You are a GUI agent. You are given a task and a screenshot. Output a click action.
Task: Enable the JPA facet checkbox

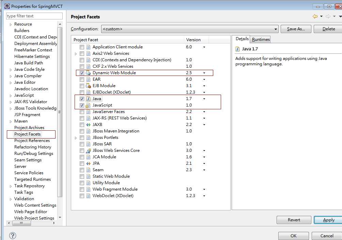(x=82, y=163)
